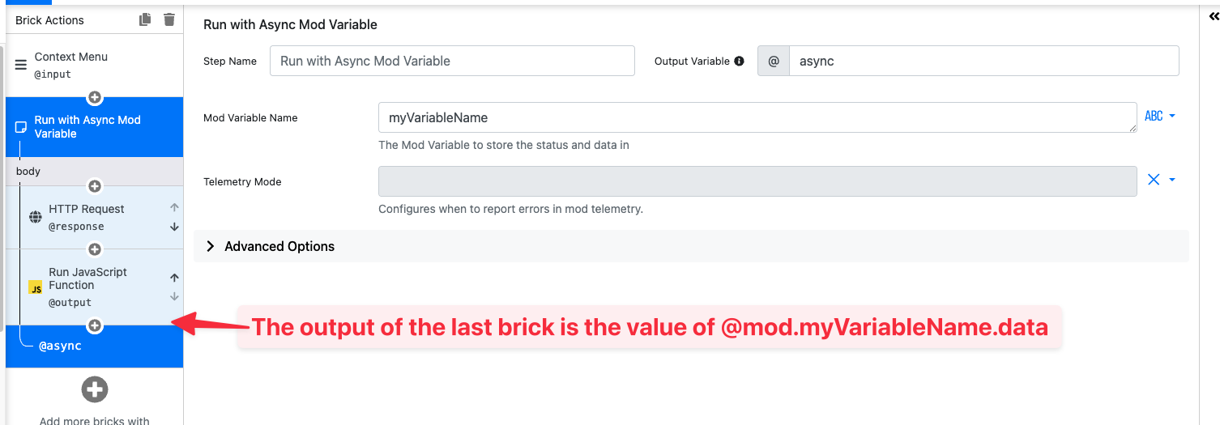Click the Output Variable info icon

[x=739, y=61]
